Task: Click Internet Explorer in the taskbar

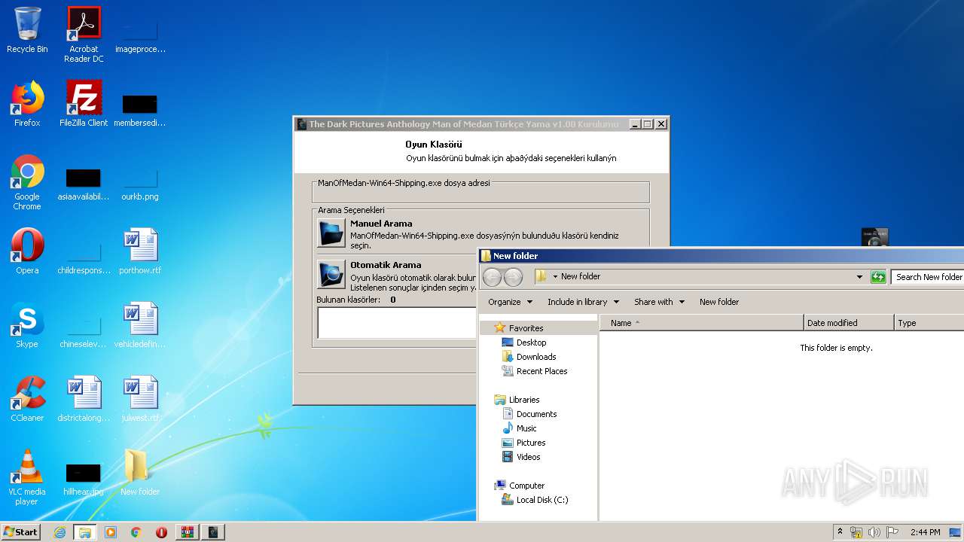Action: click(x=59, y=532)
